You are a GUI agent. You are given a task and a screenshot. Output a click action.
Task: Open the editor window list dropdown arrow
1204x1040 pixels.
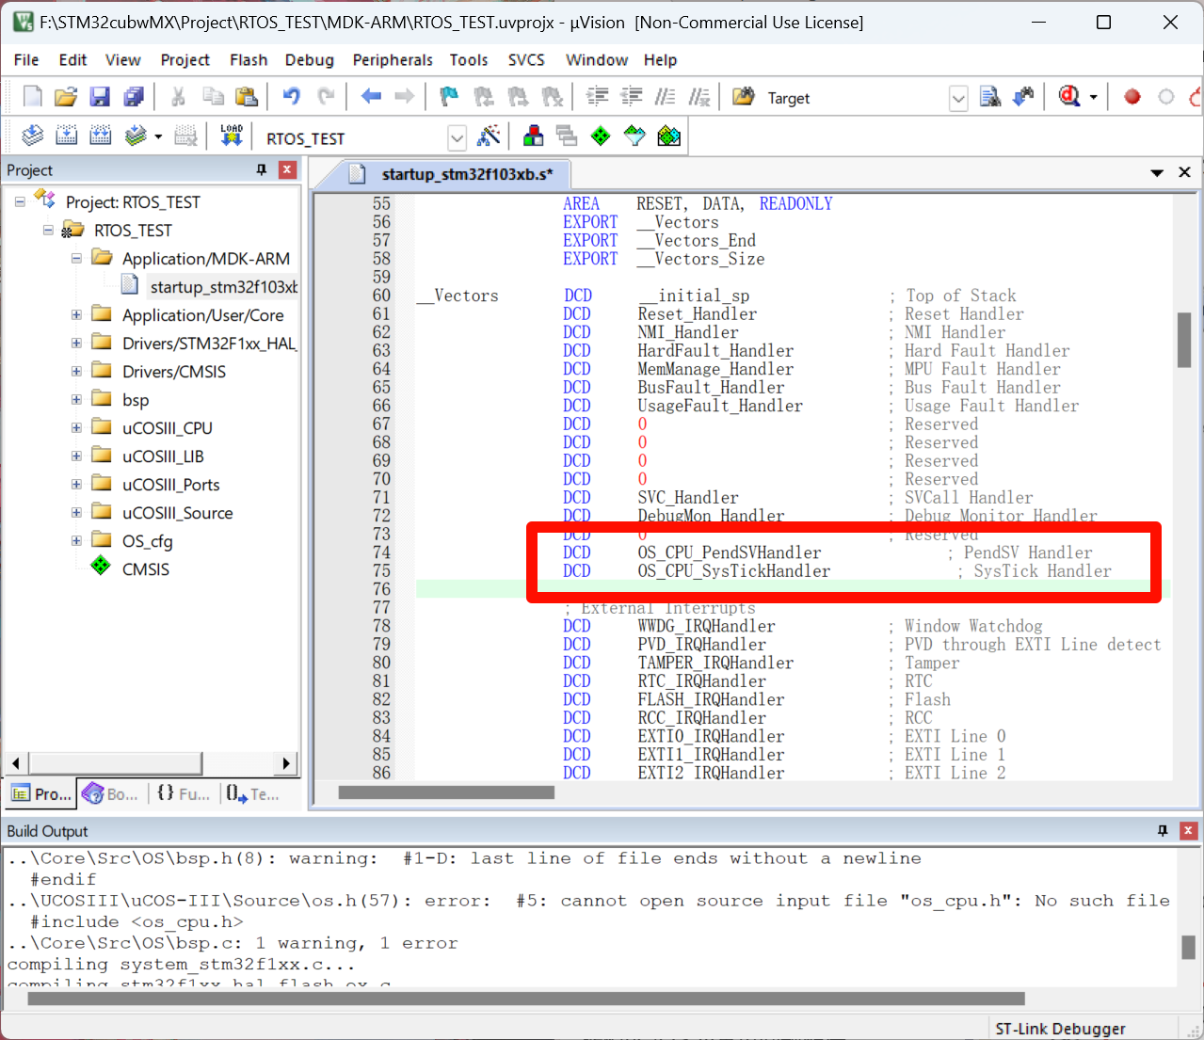coord(1157,172)
